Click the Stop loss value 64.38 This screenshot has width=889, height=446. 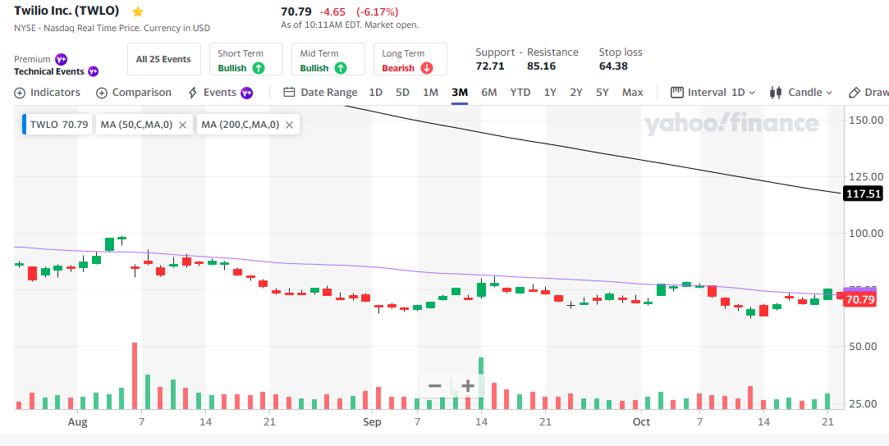(x=613, y=66)
